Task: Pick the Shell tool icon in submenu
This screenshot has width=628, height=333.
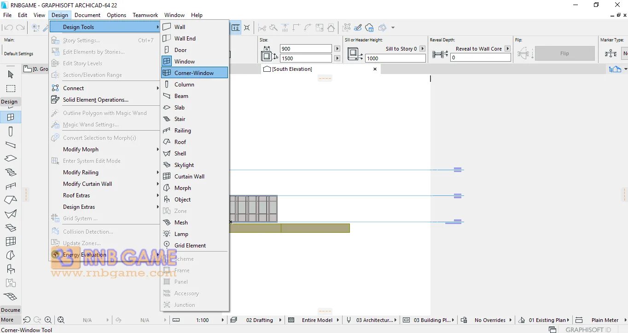Action: (x=167, y=153)
